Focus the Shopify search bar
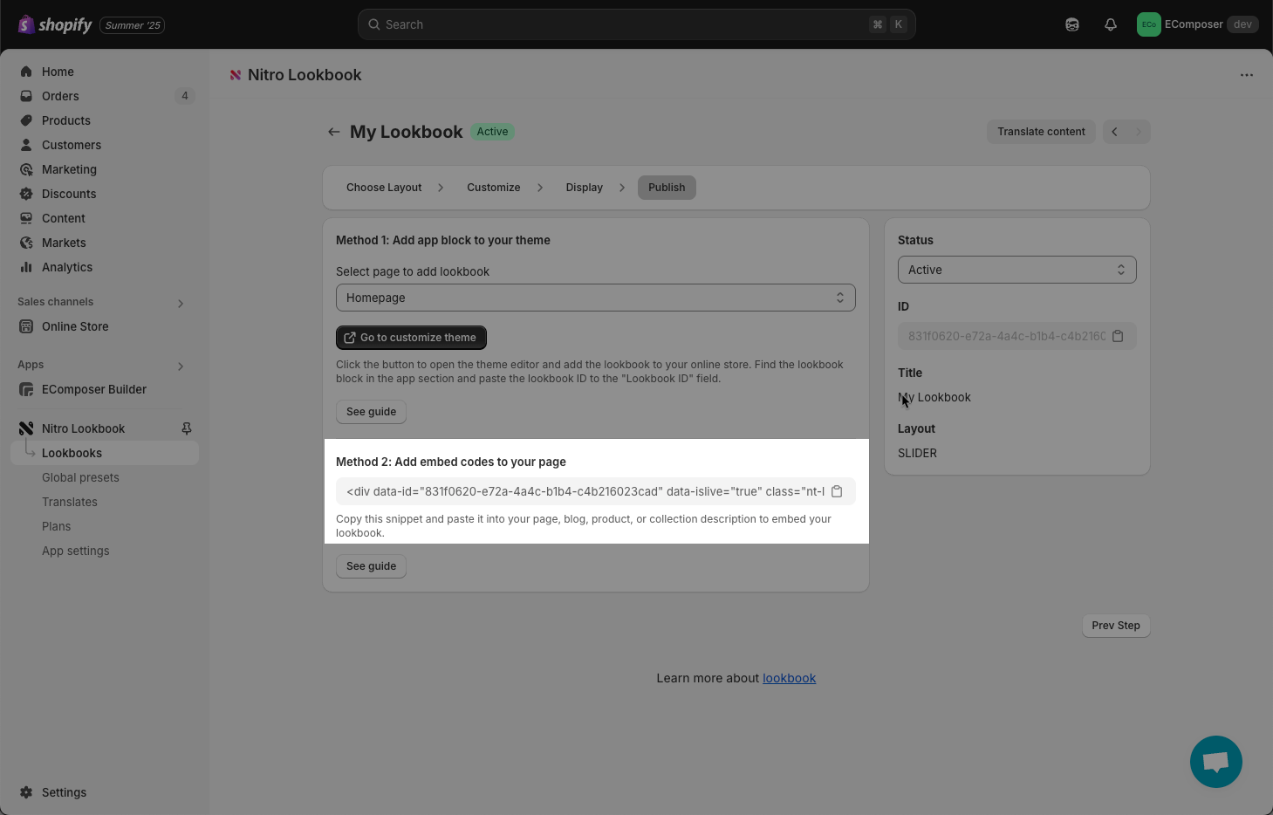The width and height of the screenshot is (1273, 815). pyautogui.click(x=636, y=24)
